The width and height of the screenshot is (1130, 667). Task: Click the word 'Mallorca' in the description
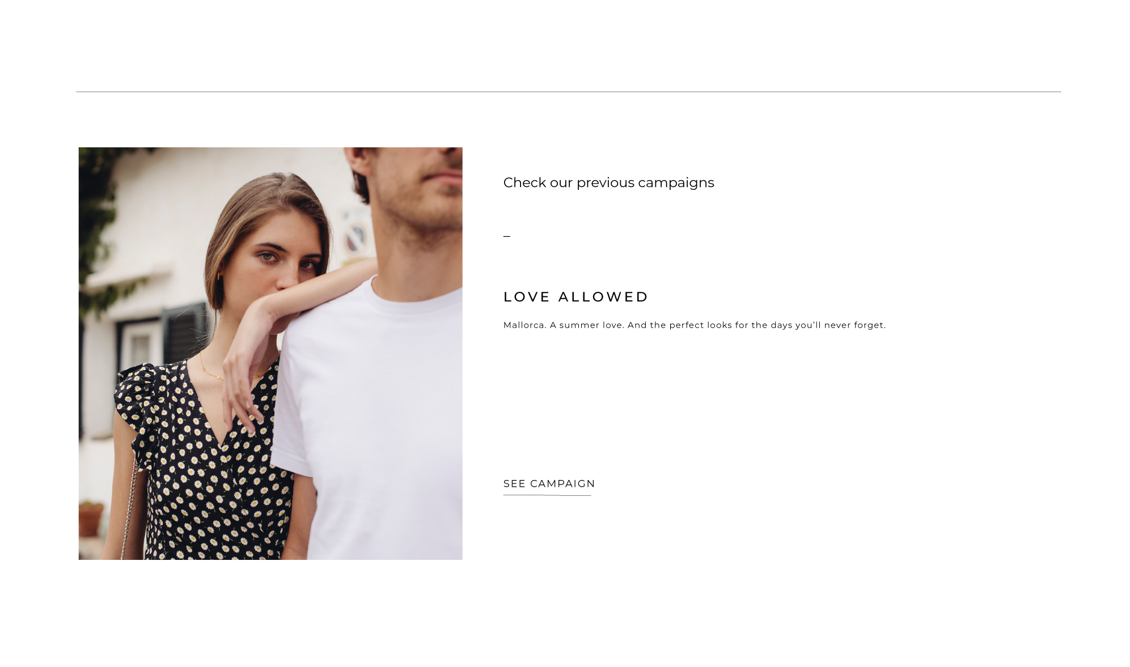coord(524,325)
